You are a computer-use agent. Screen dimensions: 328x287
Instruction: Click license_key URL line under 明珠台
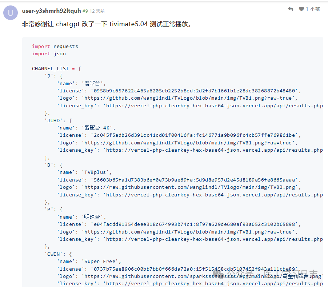pos(190,239)
